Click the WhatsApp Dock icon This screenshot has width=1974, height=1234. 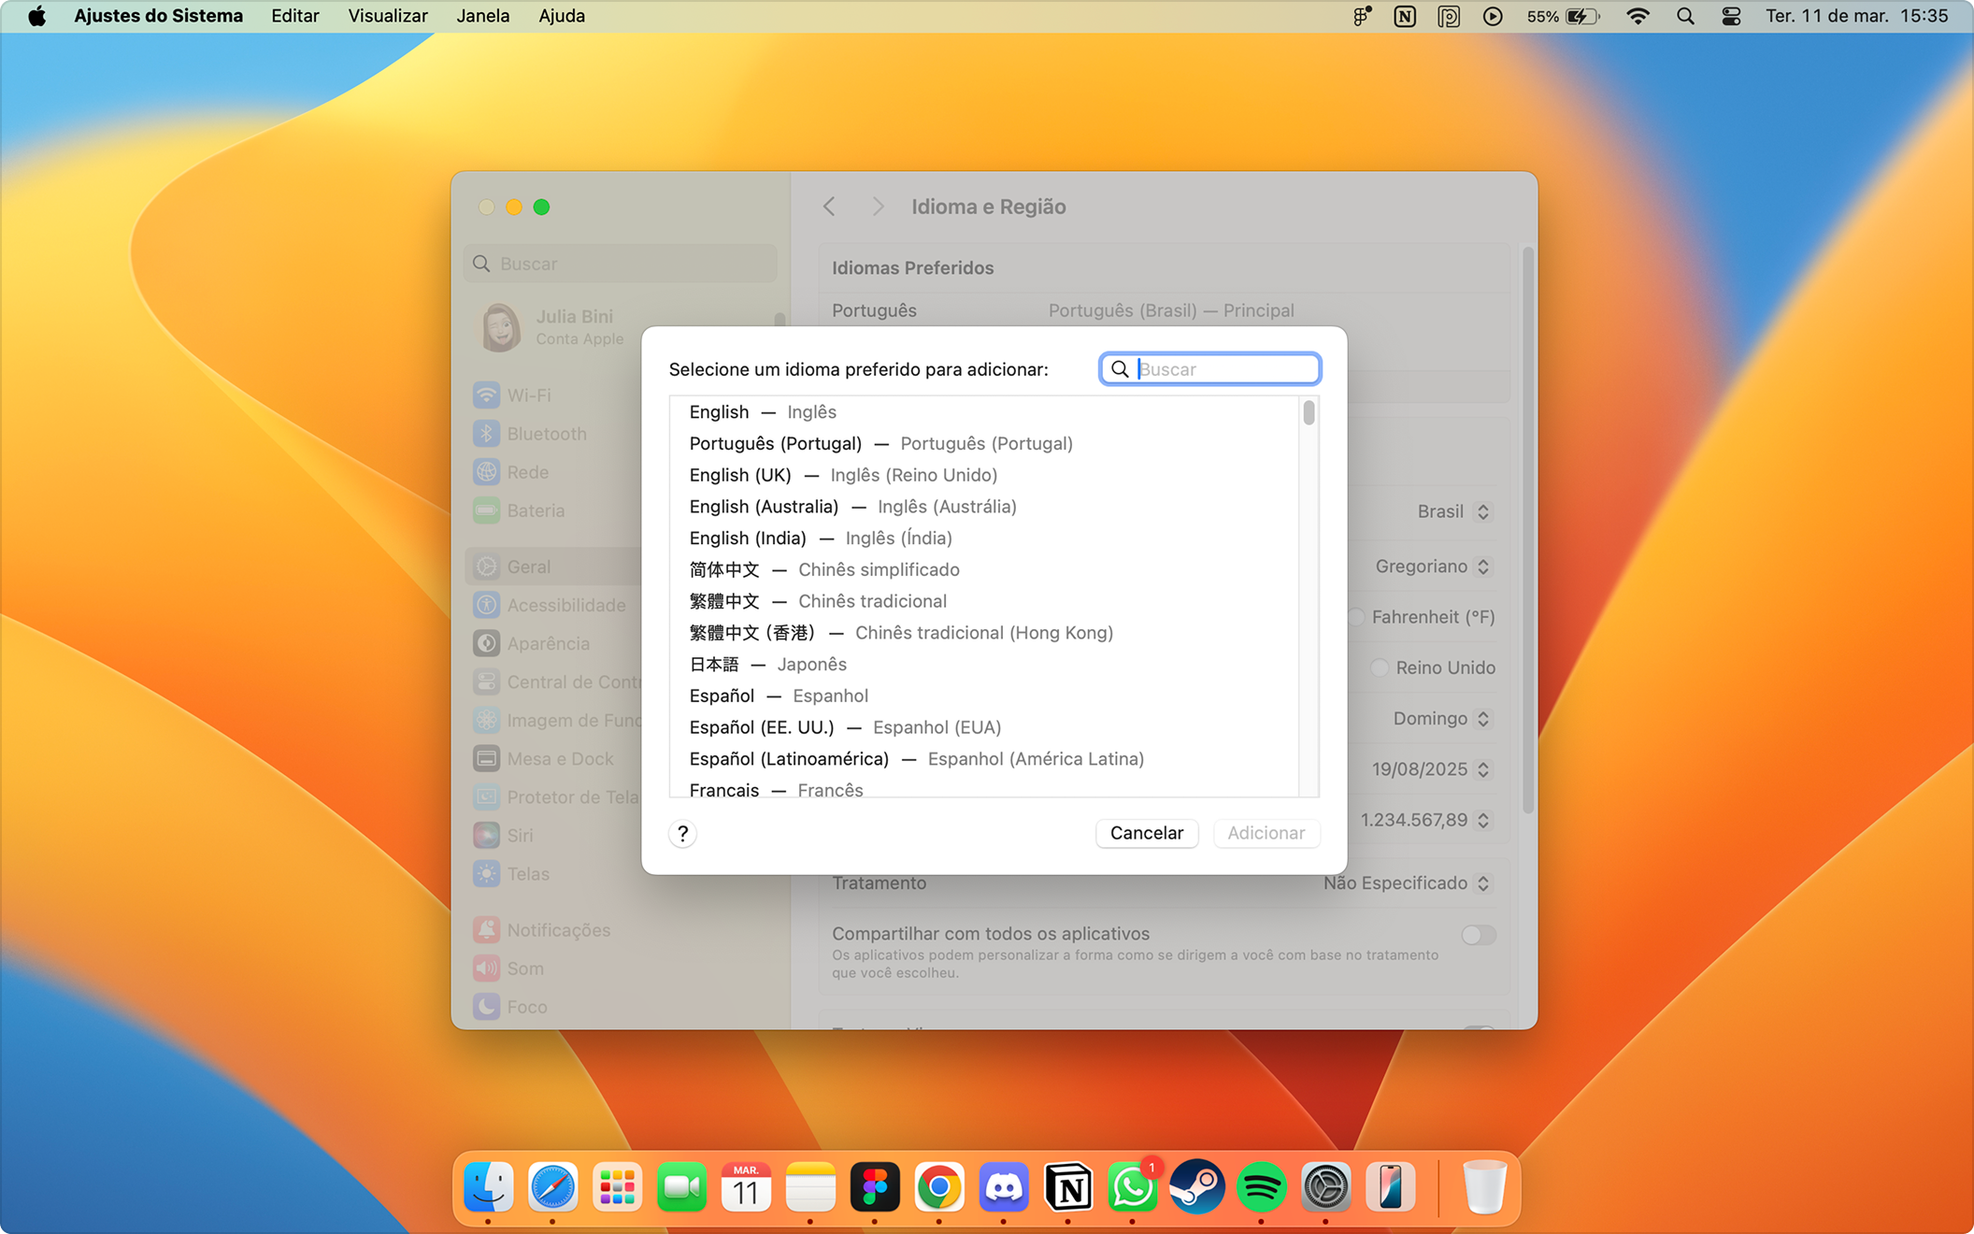[1132, 1187]
